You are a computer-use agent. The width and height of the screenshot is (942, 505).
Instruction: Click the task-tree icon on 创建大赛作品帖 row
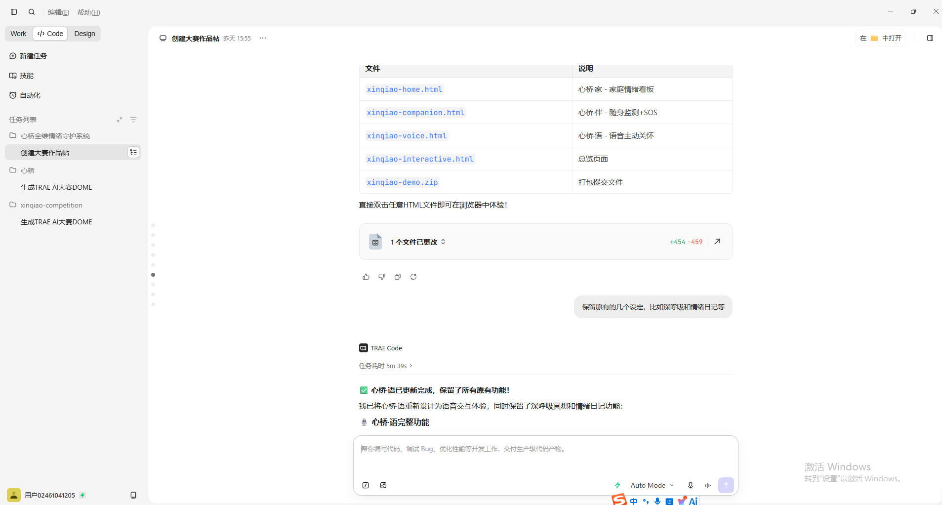click(x=133, y=152)
